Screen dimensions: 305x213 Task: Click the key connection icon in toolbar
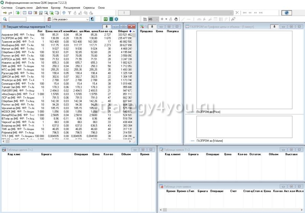5,13
